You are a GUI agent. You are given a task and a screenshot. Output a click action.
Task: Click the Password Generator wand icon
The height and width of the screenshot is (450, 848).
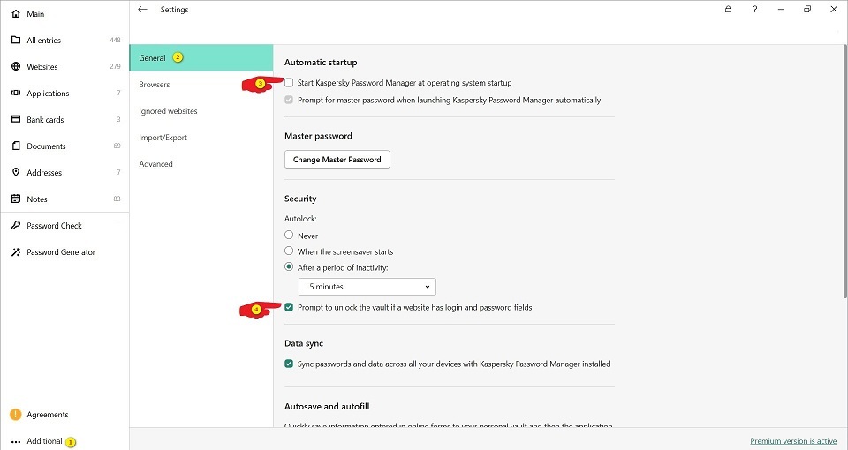tap(16, 251)
